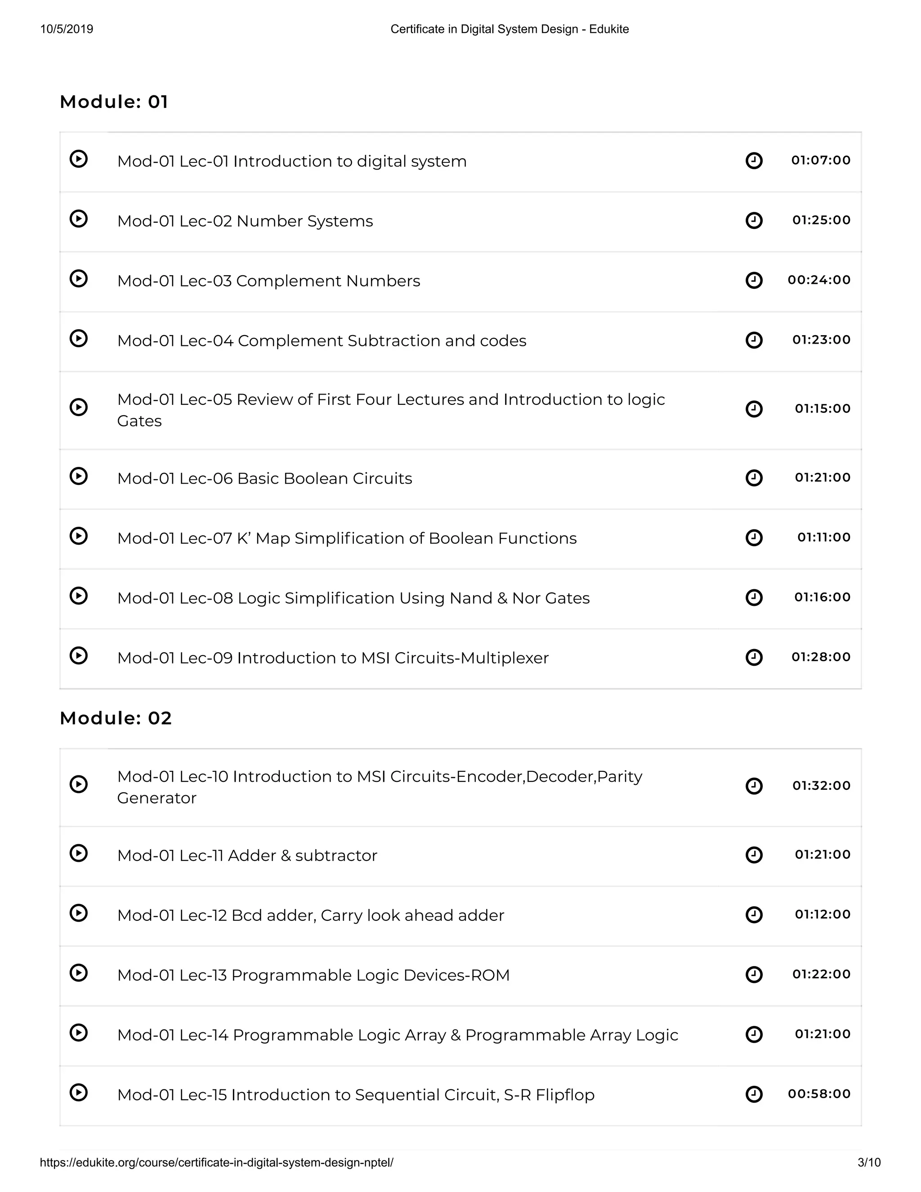This screenshot has height=1192, width=921.
Task: Click clock icon beside 00:58:00 duration
Action: [x=754, y=1094]
